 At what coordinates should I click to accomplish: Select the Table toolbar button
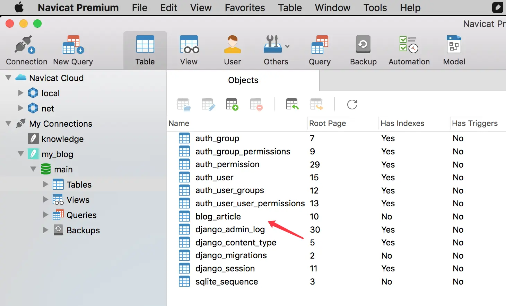(x=145, y=51)
